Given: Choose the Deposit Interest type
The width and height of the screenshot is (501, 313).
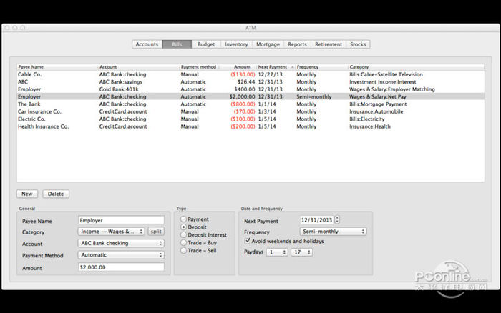Looking at the screenshot, I should (x=184, y=235).
